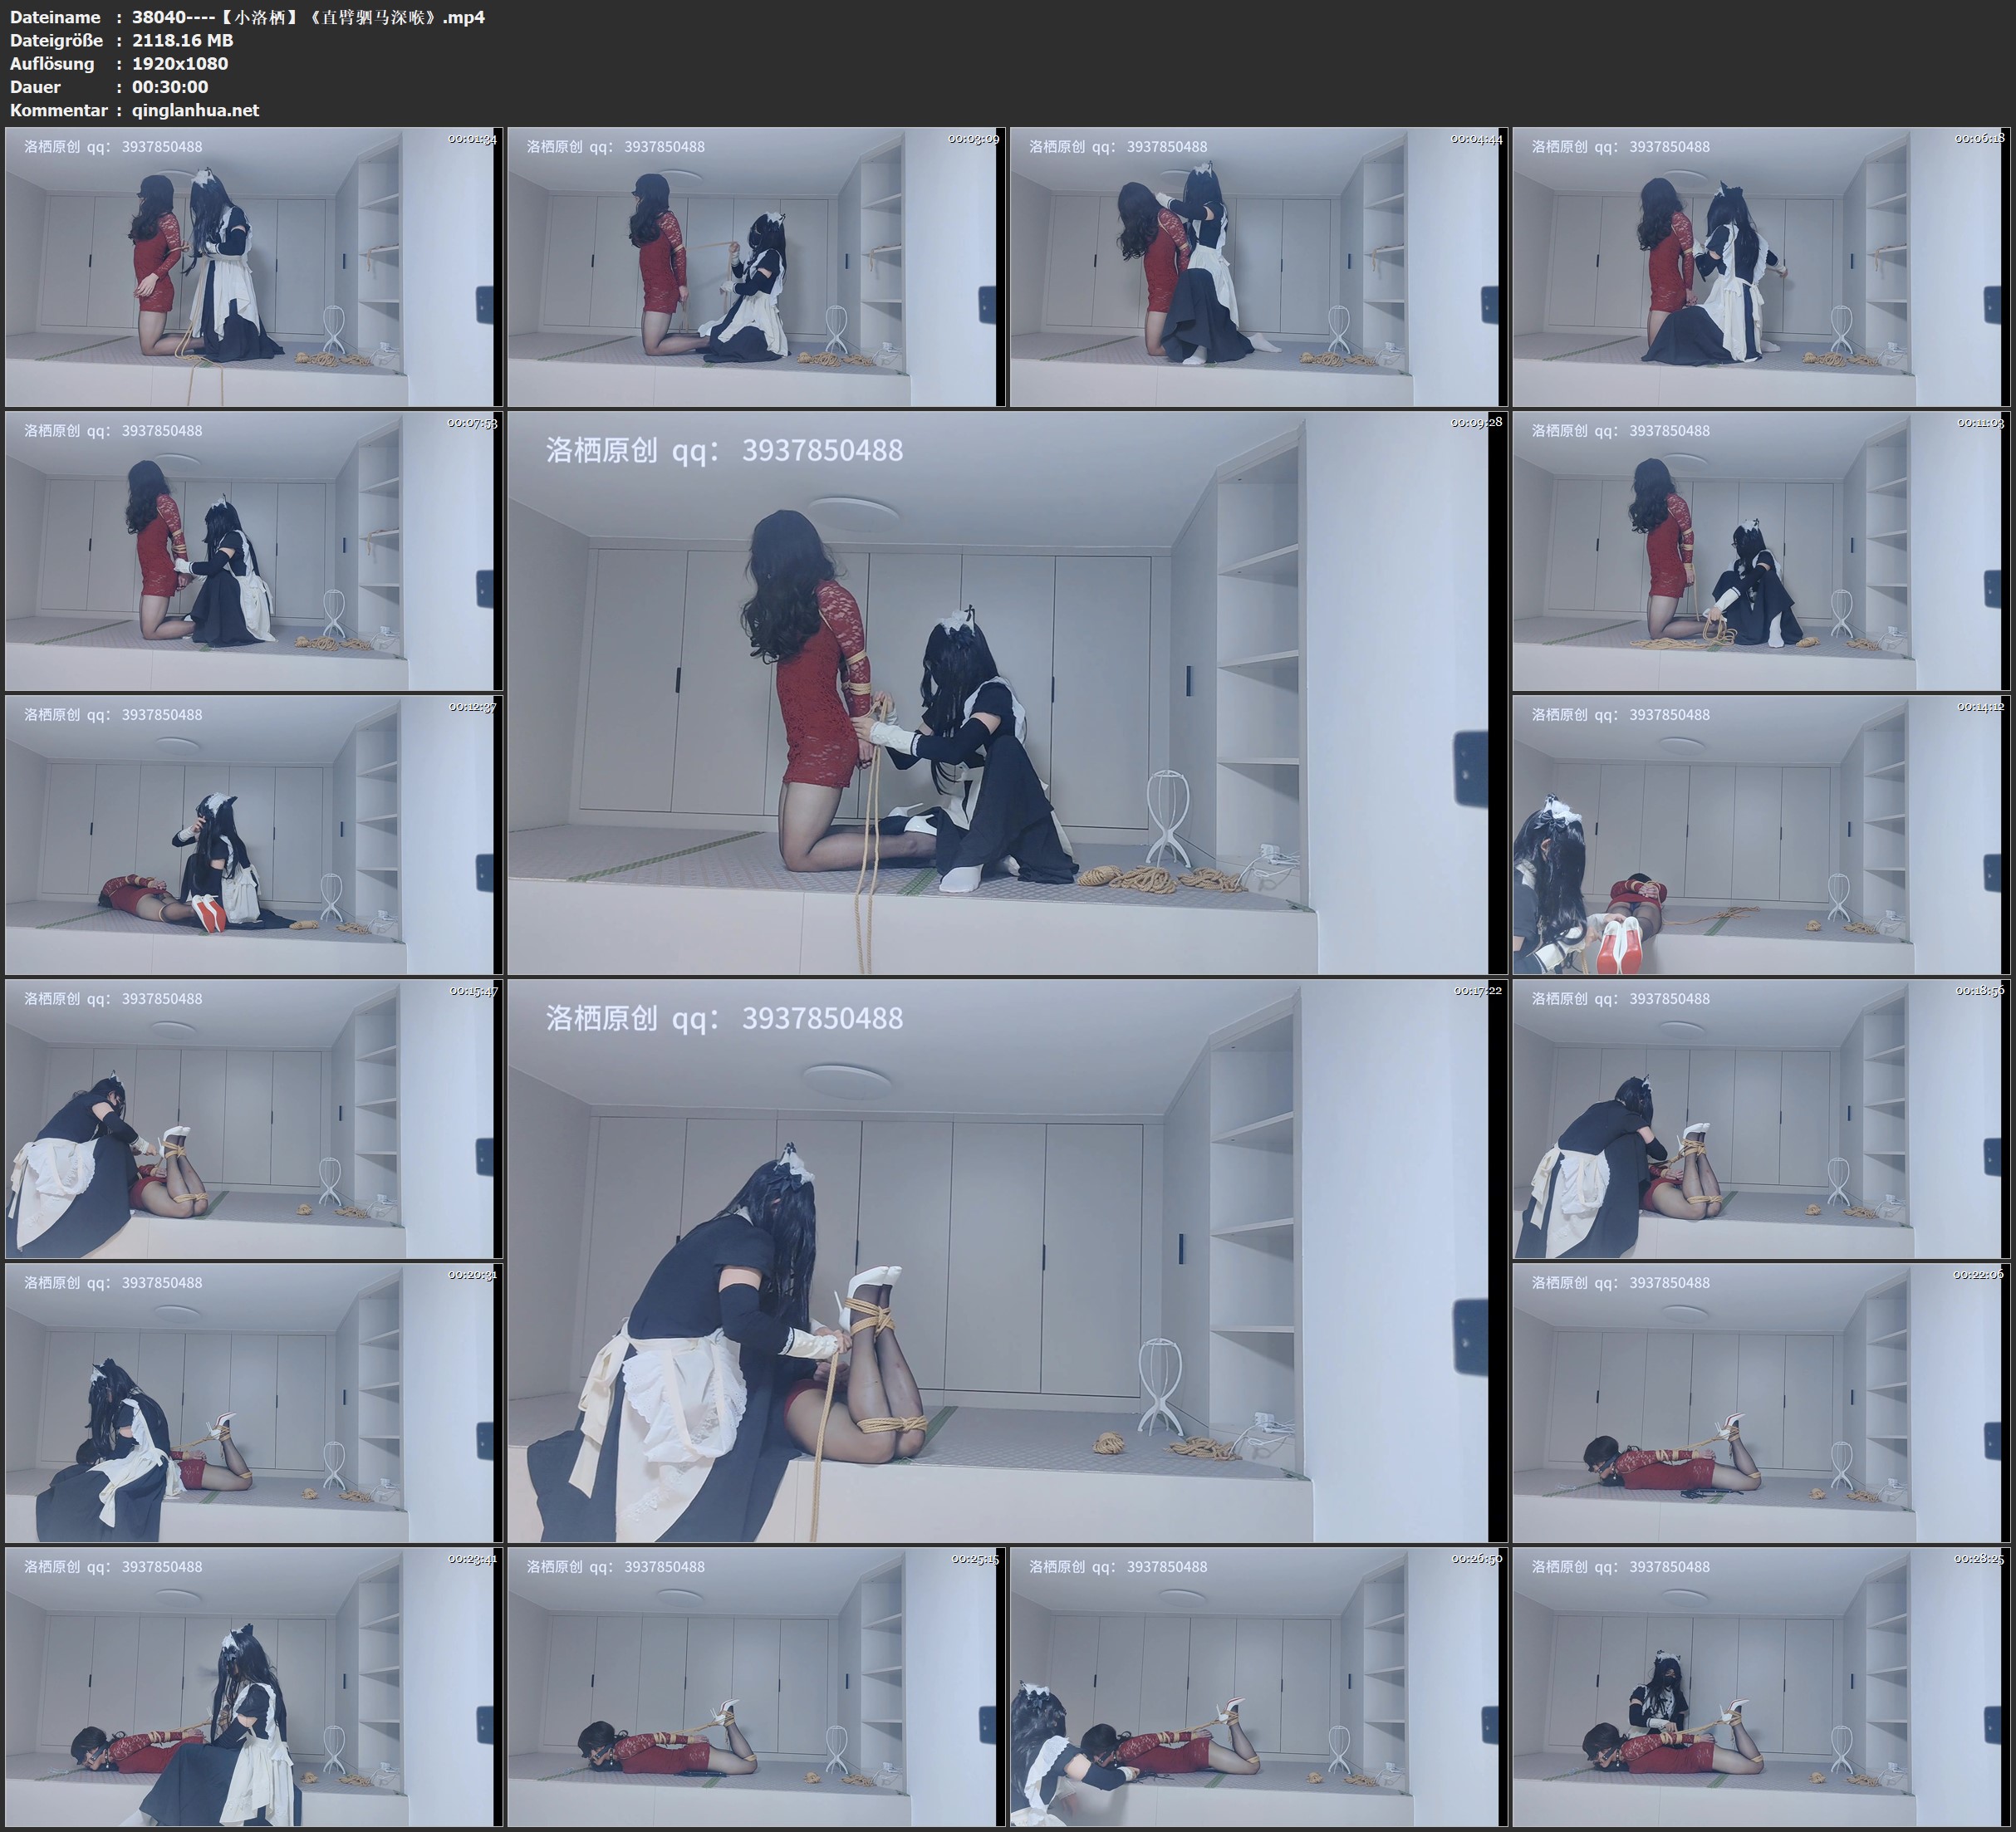The width and height of the screenshot is (2016, 1832).
Task: Click the qinglanhua.net comment text
Action: 195,111
